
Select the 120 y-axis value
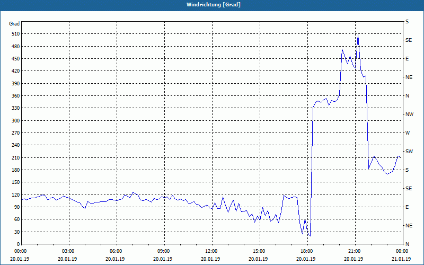click(x=15, y=195)
